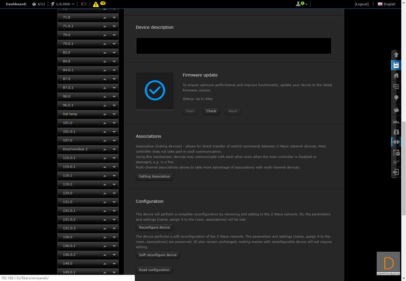This screenshot has height=281, width=406.
Task: Click the Setting Association button
Action: click(x=154, y=177)
